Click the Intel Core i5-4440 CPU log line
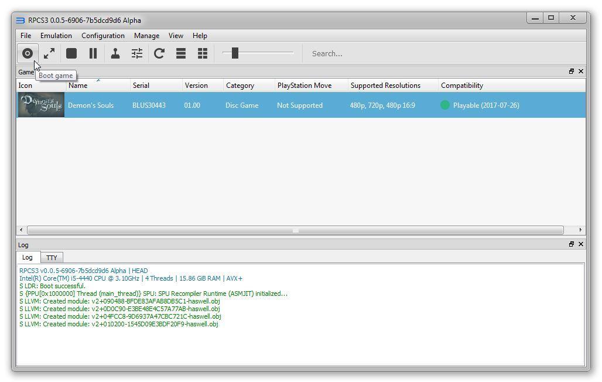The image size is (602, 382). pos(131,278)
